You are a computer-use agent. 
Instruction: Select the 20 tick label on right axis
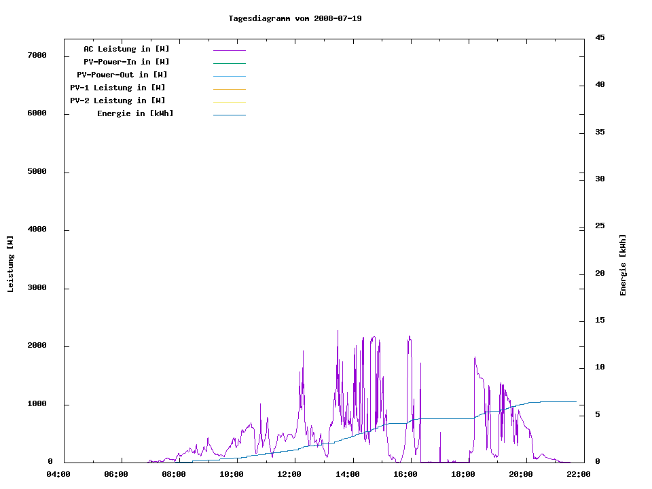[x=600, y=274]
